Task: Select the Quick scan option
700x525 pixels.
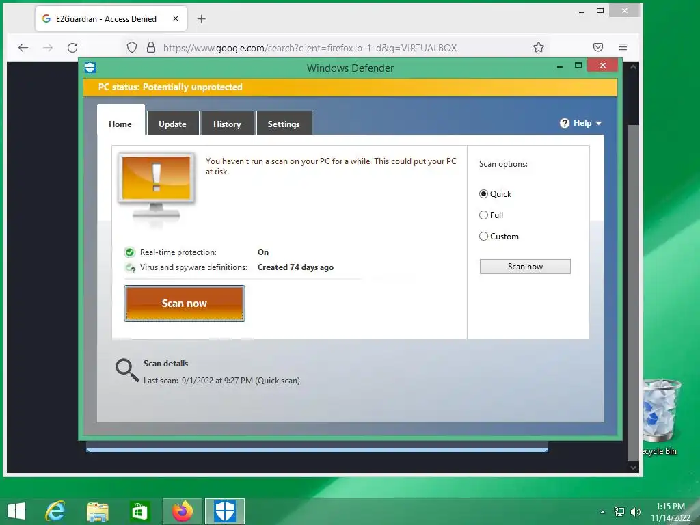Action: [483, 193]
